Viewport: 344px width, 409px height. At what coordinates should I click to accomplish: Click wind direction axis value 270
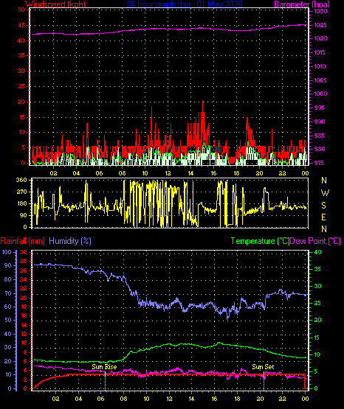21,192
